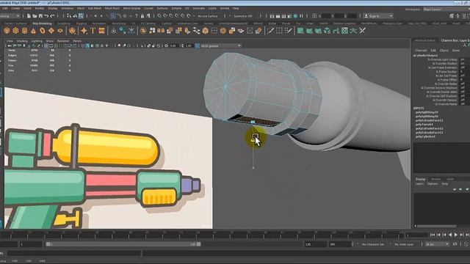Click the viewport gamma value field
This screenshot has width=470, height=264.
(x=189, y=45)
